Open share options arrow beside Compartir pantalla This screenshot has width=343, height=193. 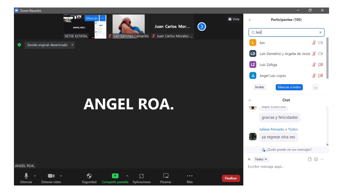[127, 176]
